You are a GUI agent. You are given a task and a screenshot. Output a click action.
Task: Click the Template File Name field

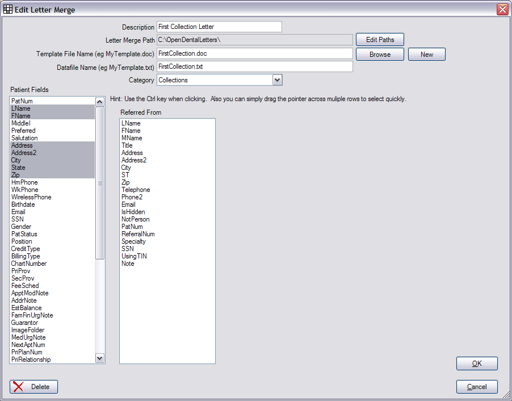tap(254, 53)
